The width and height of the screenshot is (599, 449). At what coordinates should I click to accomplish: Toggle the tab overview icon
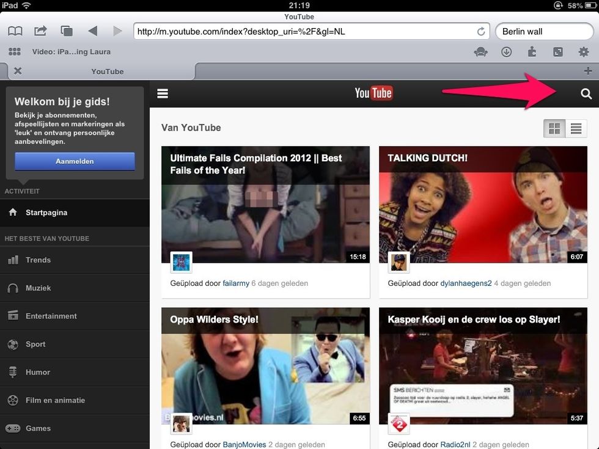click(x=66, y=31)
